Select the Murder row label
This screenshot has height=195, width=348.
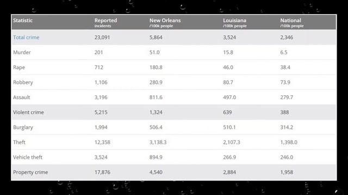[x=22, y=53]
